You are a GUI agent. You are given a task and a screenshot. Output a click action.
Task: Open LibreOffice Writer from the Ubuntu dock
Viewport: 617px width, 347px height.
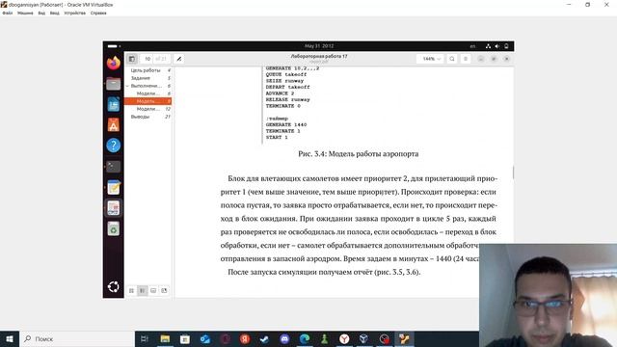[x=114, y=104]
